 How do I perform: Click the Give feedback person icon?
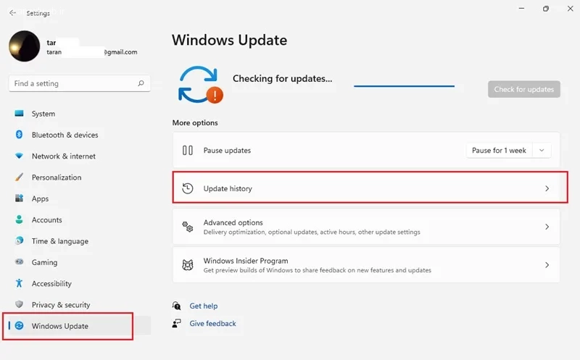tap(176, 323)
